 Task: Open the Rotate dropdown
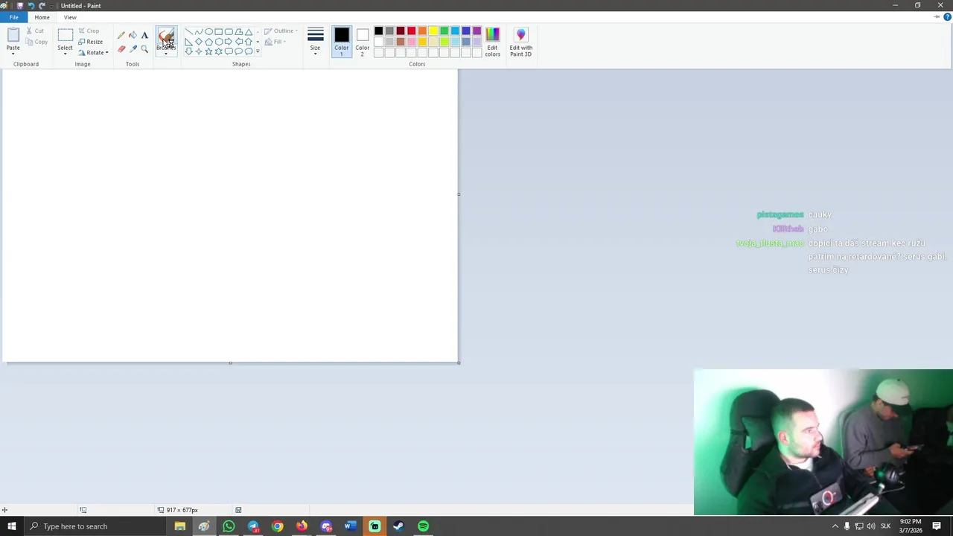[x=94, y=53]
